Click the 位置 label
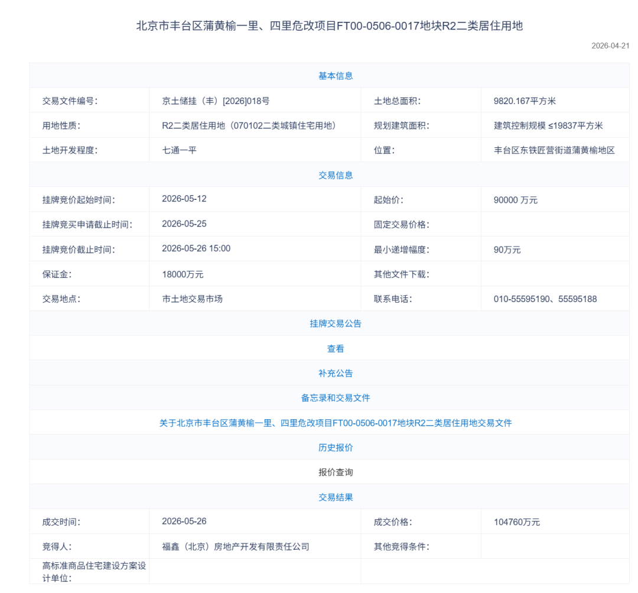Image resolution: width=638 pixels, height=593 pixels. click(385, 150)
